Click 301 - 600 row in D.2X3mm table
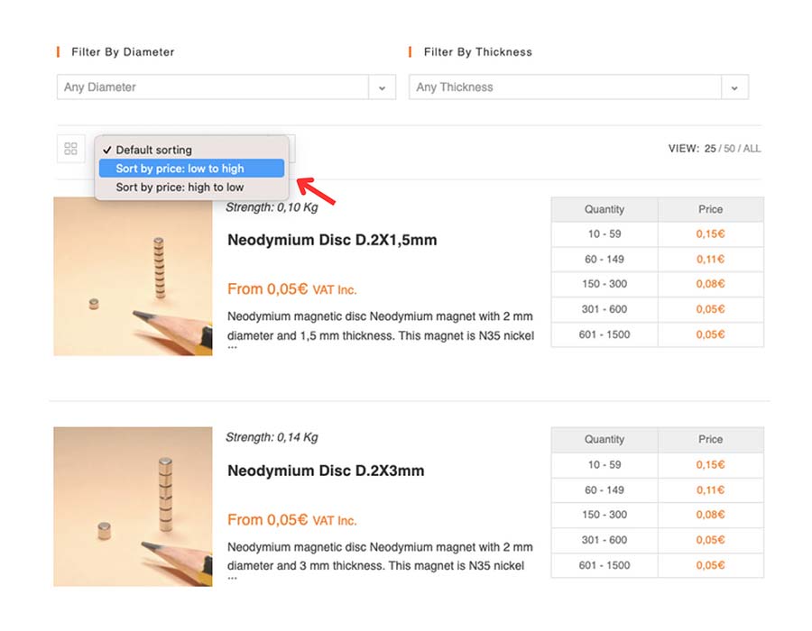This screenshot has width=812, height=631. (658, 540)
